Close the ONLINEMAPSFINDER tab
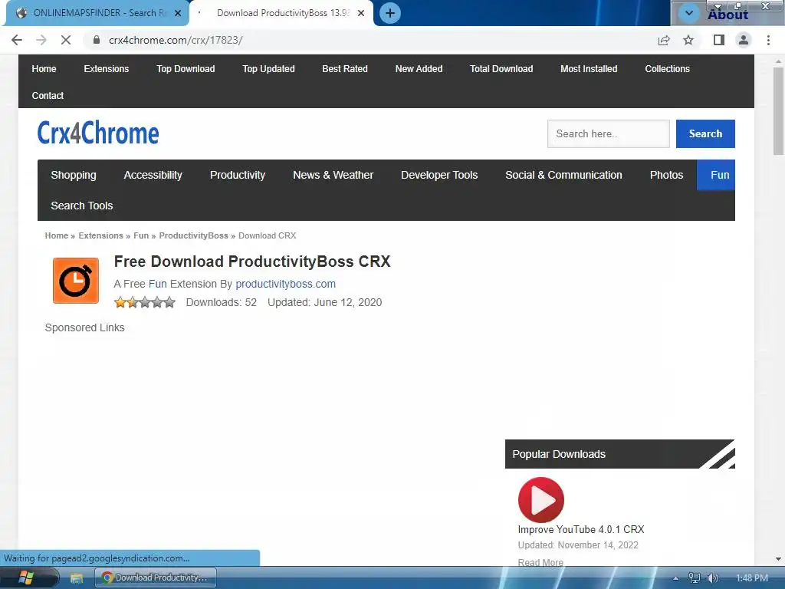The image size is (785, 589). click(x=178, y=13)
